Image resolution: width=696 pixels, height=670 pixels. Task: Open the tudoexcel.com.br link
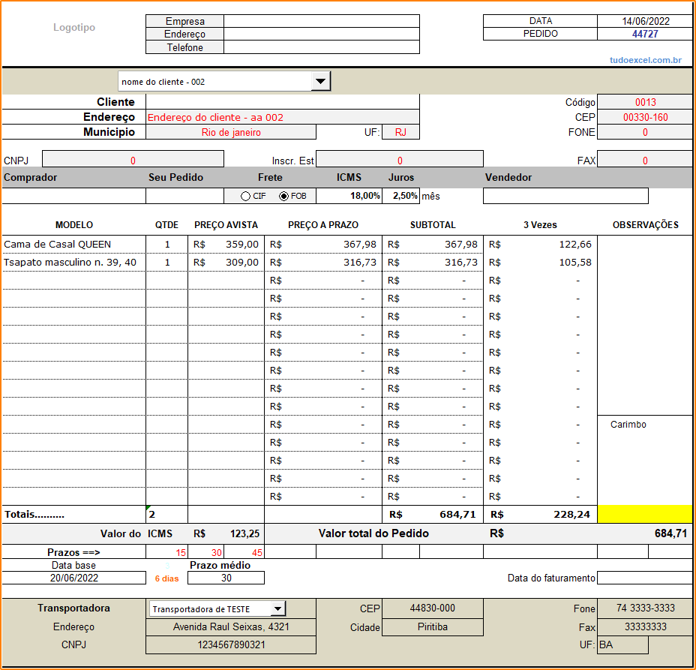[x=645, y=60]
